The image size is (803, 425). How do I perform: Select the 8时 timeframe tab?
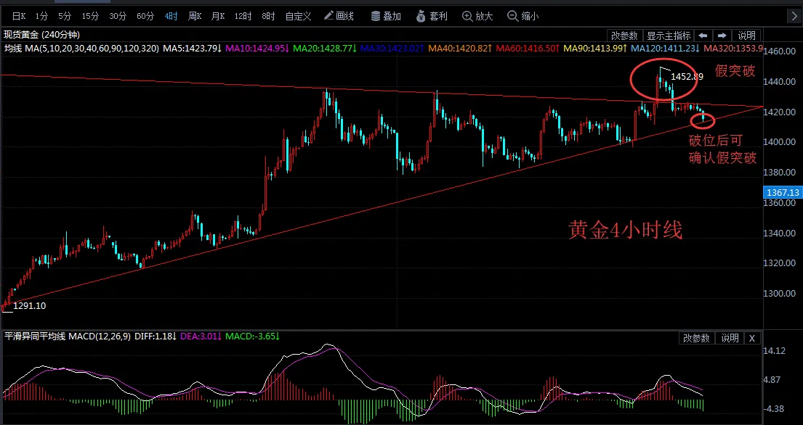268,17
